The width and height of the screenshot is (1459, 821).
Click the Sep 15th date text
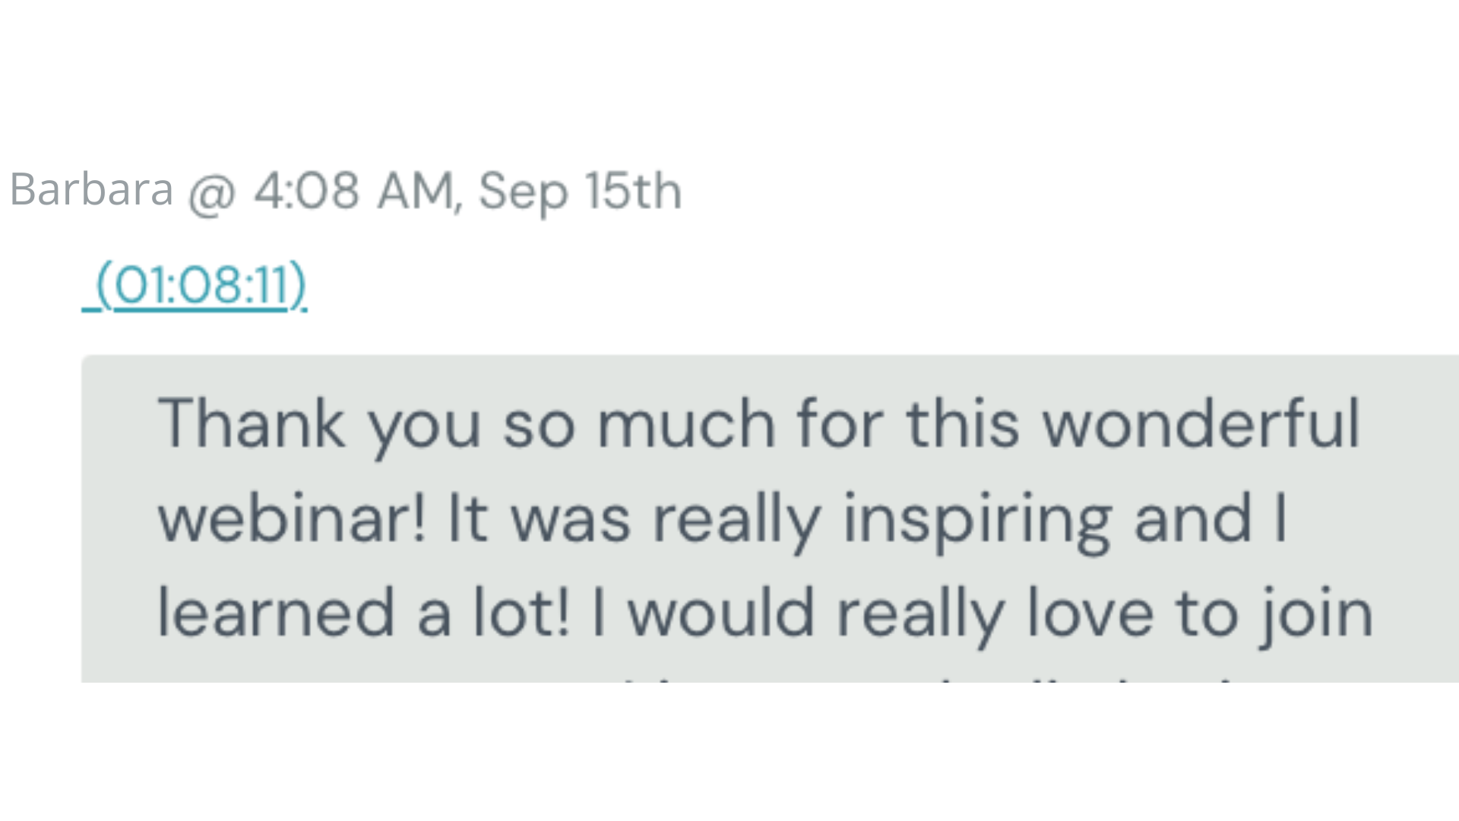(x=580, y=190)
